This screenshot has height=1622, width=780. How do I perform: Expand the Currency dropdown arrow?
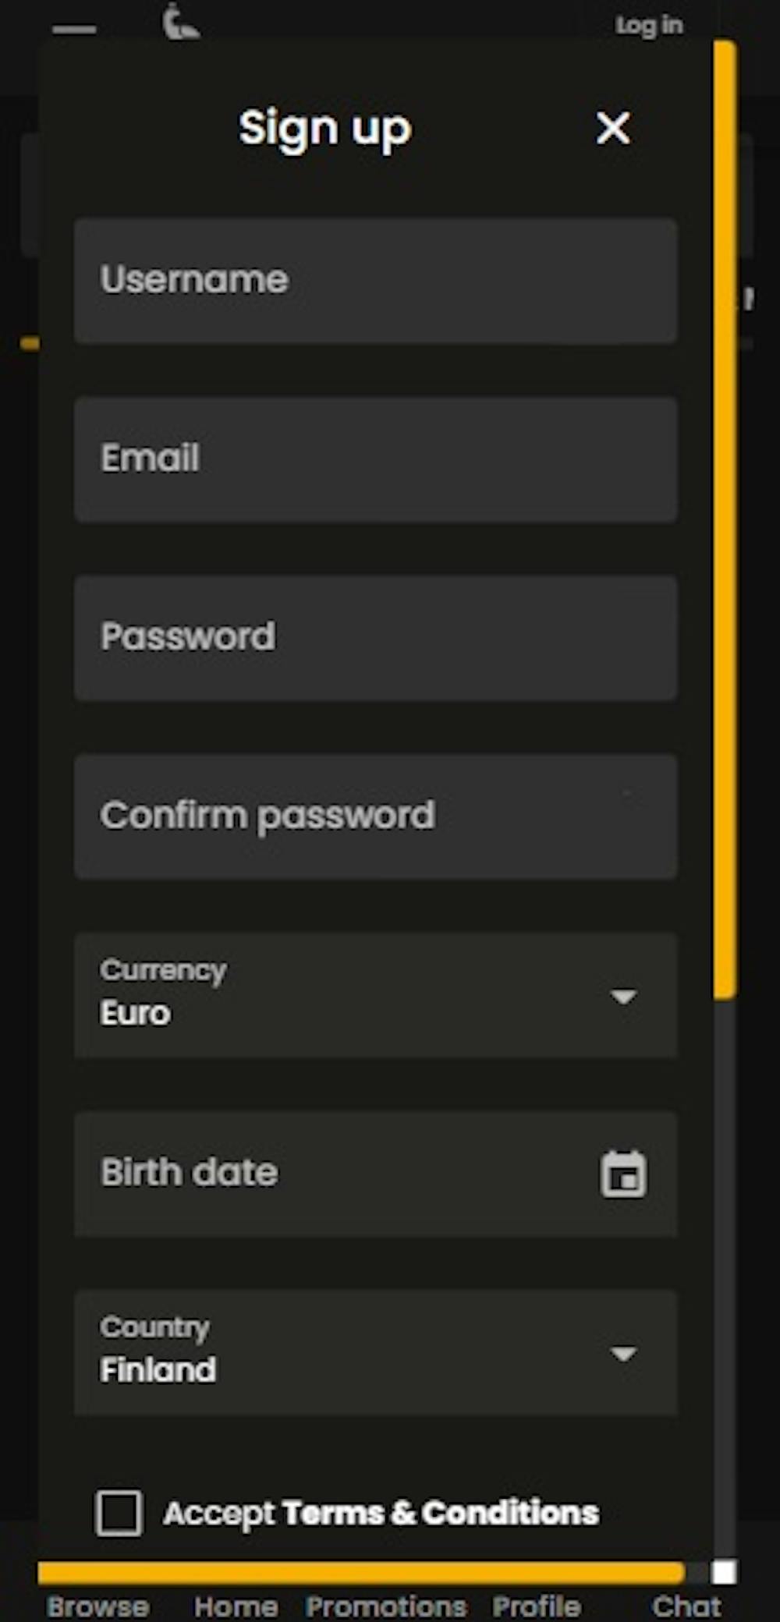click(x=623, y=997)
